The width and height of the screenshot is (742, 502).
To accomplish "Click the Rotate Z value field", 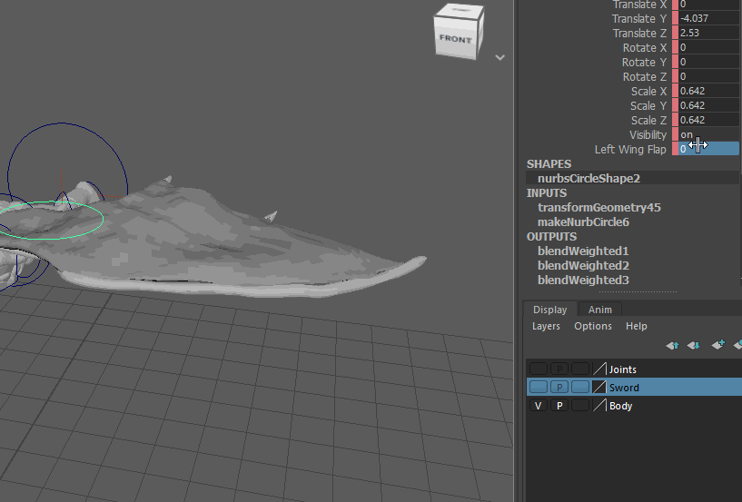I will [708, 76].
